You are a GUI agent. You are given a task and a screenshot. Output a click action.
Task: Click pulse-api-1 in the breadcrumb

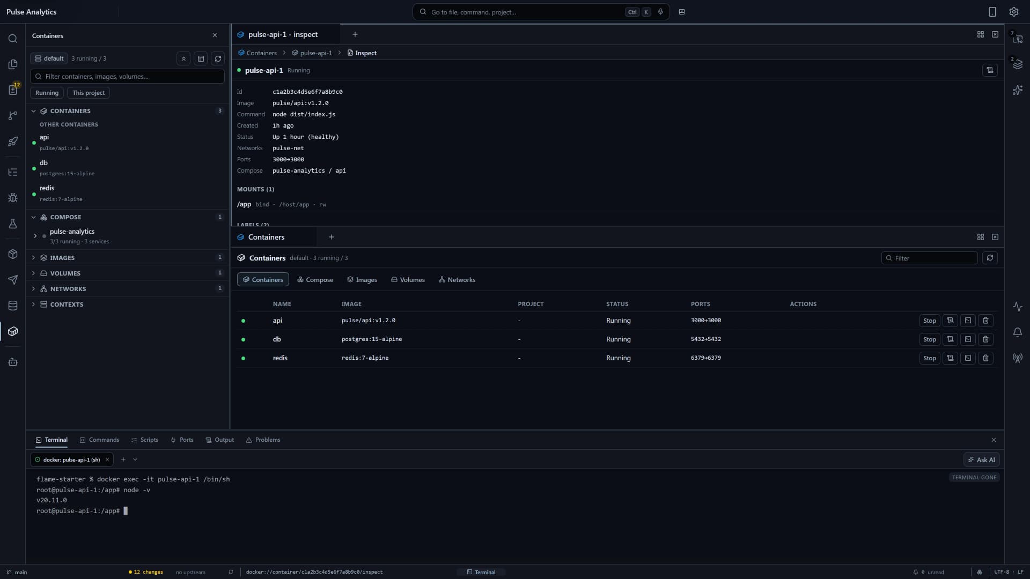[x=312, y=53]
